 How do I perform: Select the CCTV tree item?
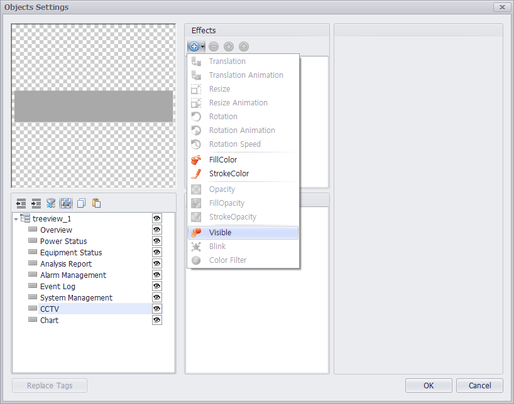coord(50,309)
